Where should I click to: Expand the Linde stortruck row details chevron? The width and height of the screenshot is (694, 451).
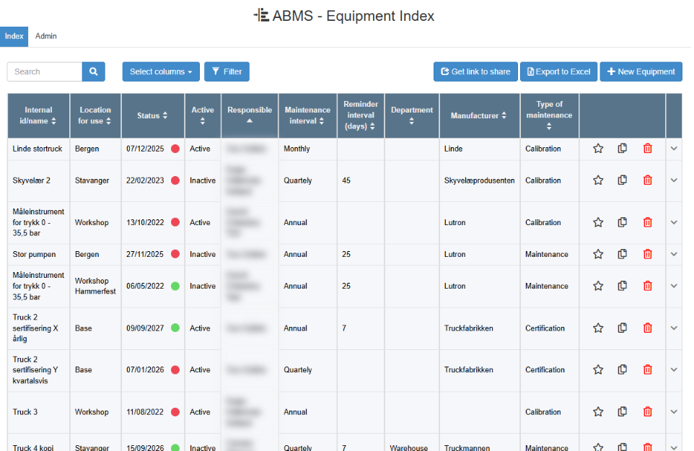[674, 149]
